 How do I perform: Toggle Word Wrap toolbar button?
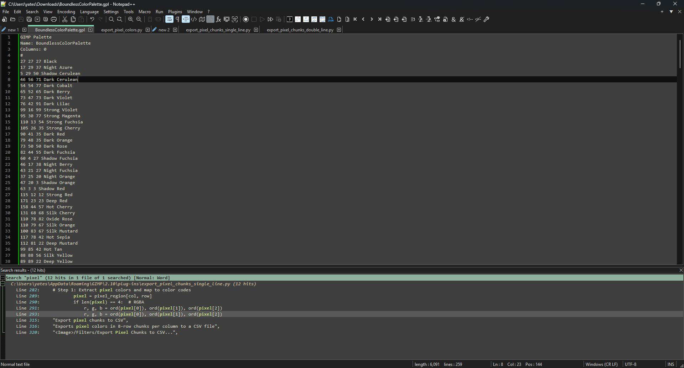pyautogui.click(x=169, y=19)
